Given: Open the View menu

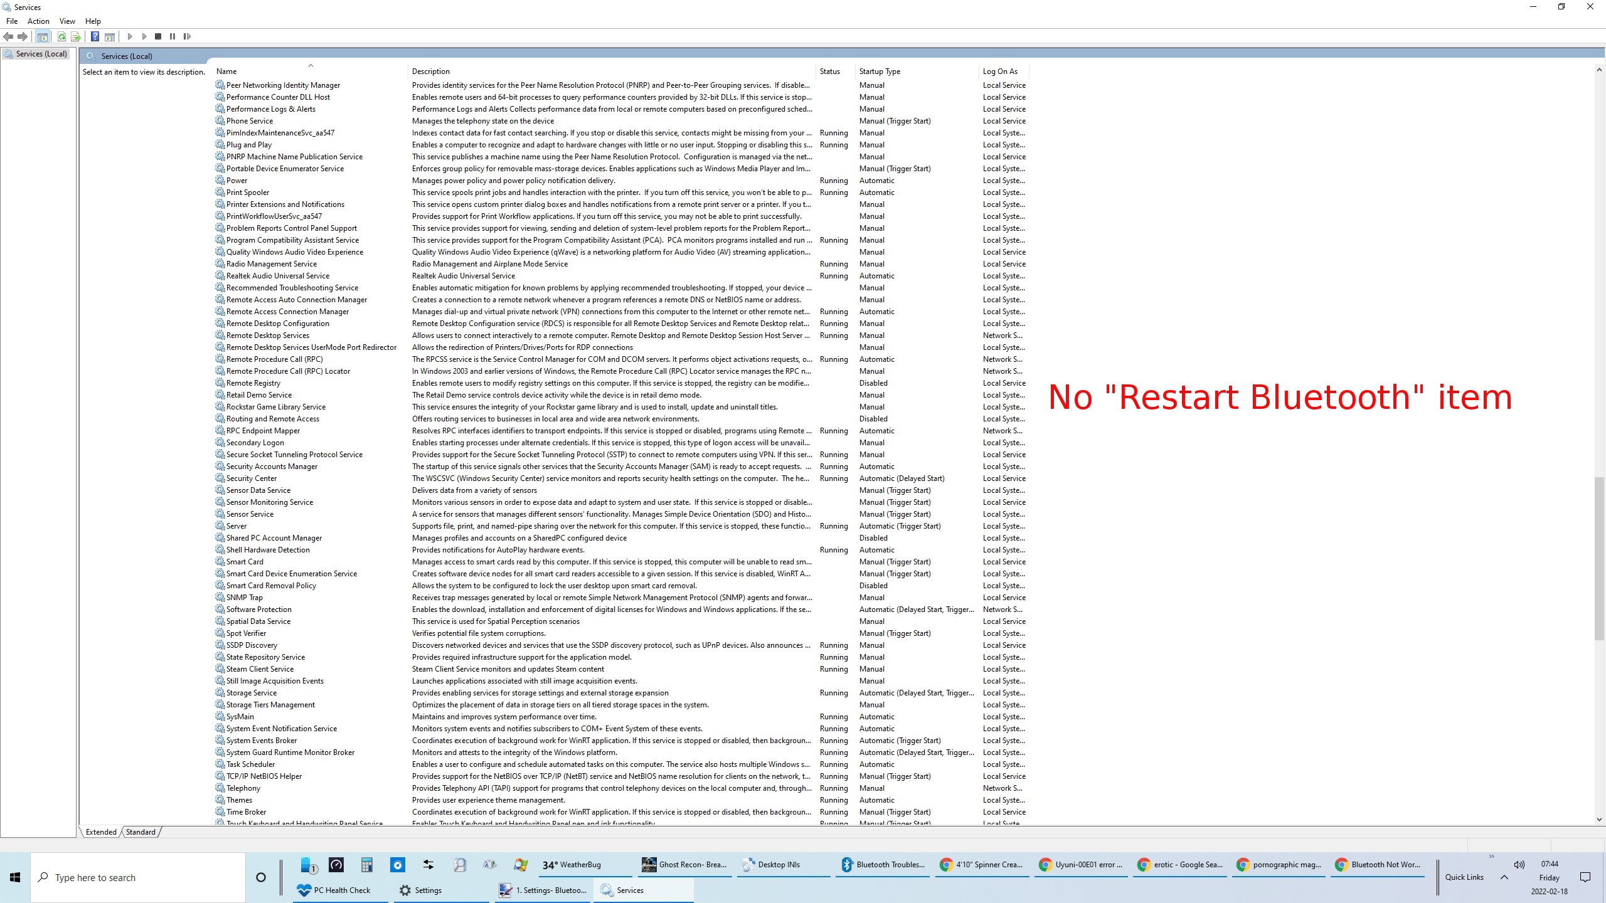Looking at the screenshot, I should 67,21.
